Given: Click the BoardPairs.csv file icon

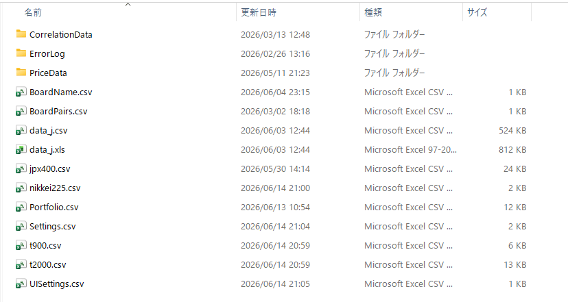Looking at the screenshot, I should click(x=21, y=111).
